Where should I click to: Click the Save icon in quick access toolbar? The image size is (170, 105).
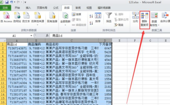click(7, 2)
